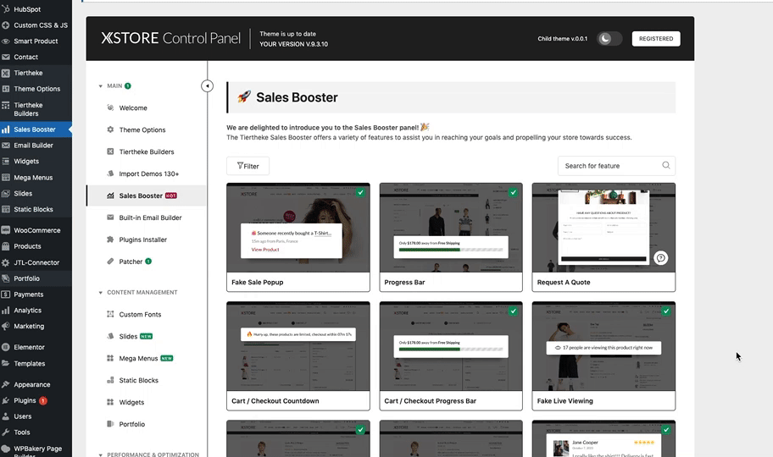The height and width of the screenshot is (457, 773).
Task: Click the Contact envelope icon
Action: [x=6, y=58]
